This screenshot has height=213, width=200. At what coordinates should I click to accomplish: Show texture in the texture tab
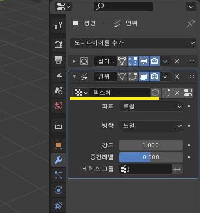(188, 93)
